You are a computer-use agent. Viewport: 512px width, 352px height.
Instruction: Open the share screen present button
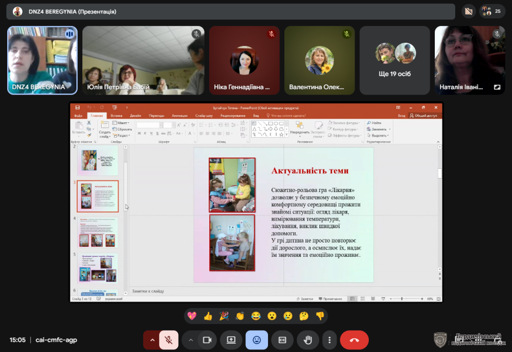click(231, 340)
